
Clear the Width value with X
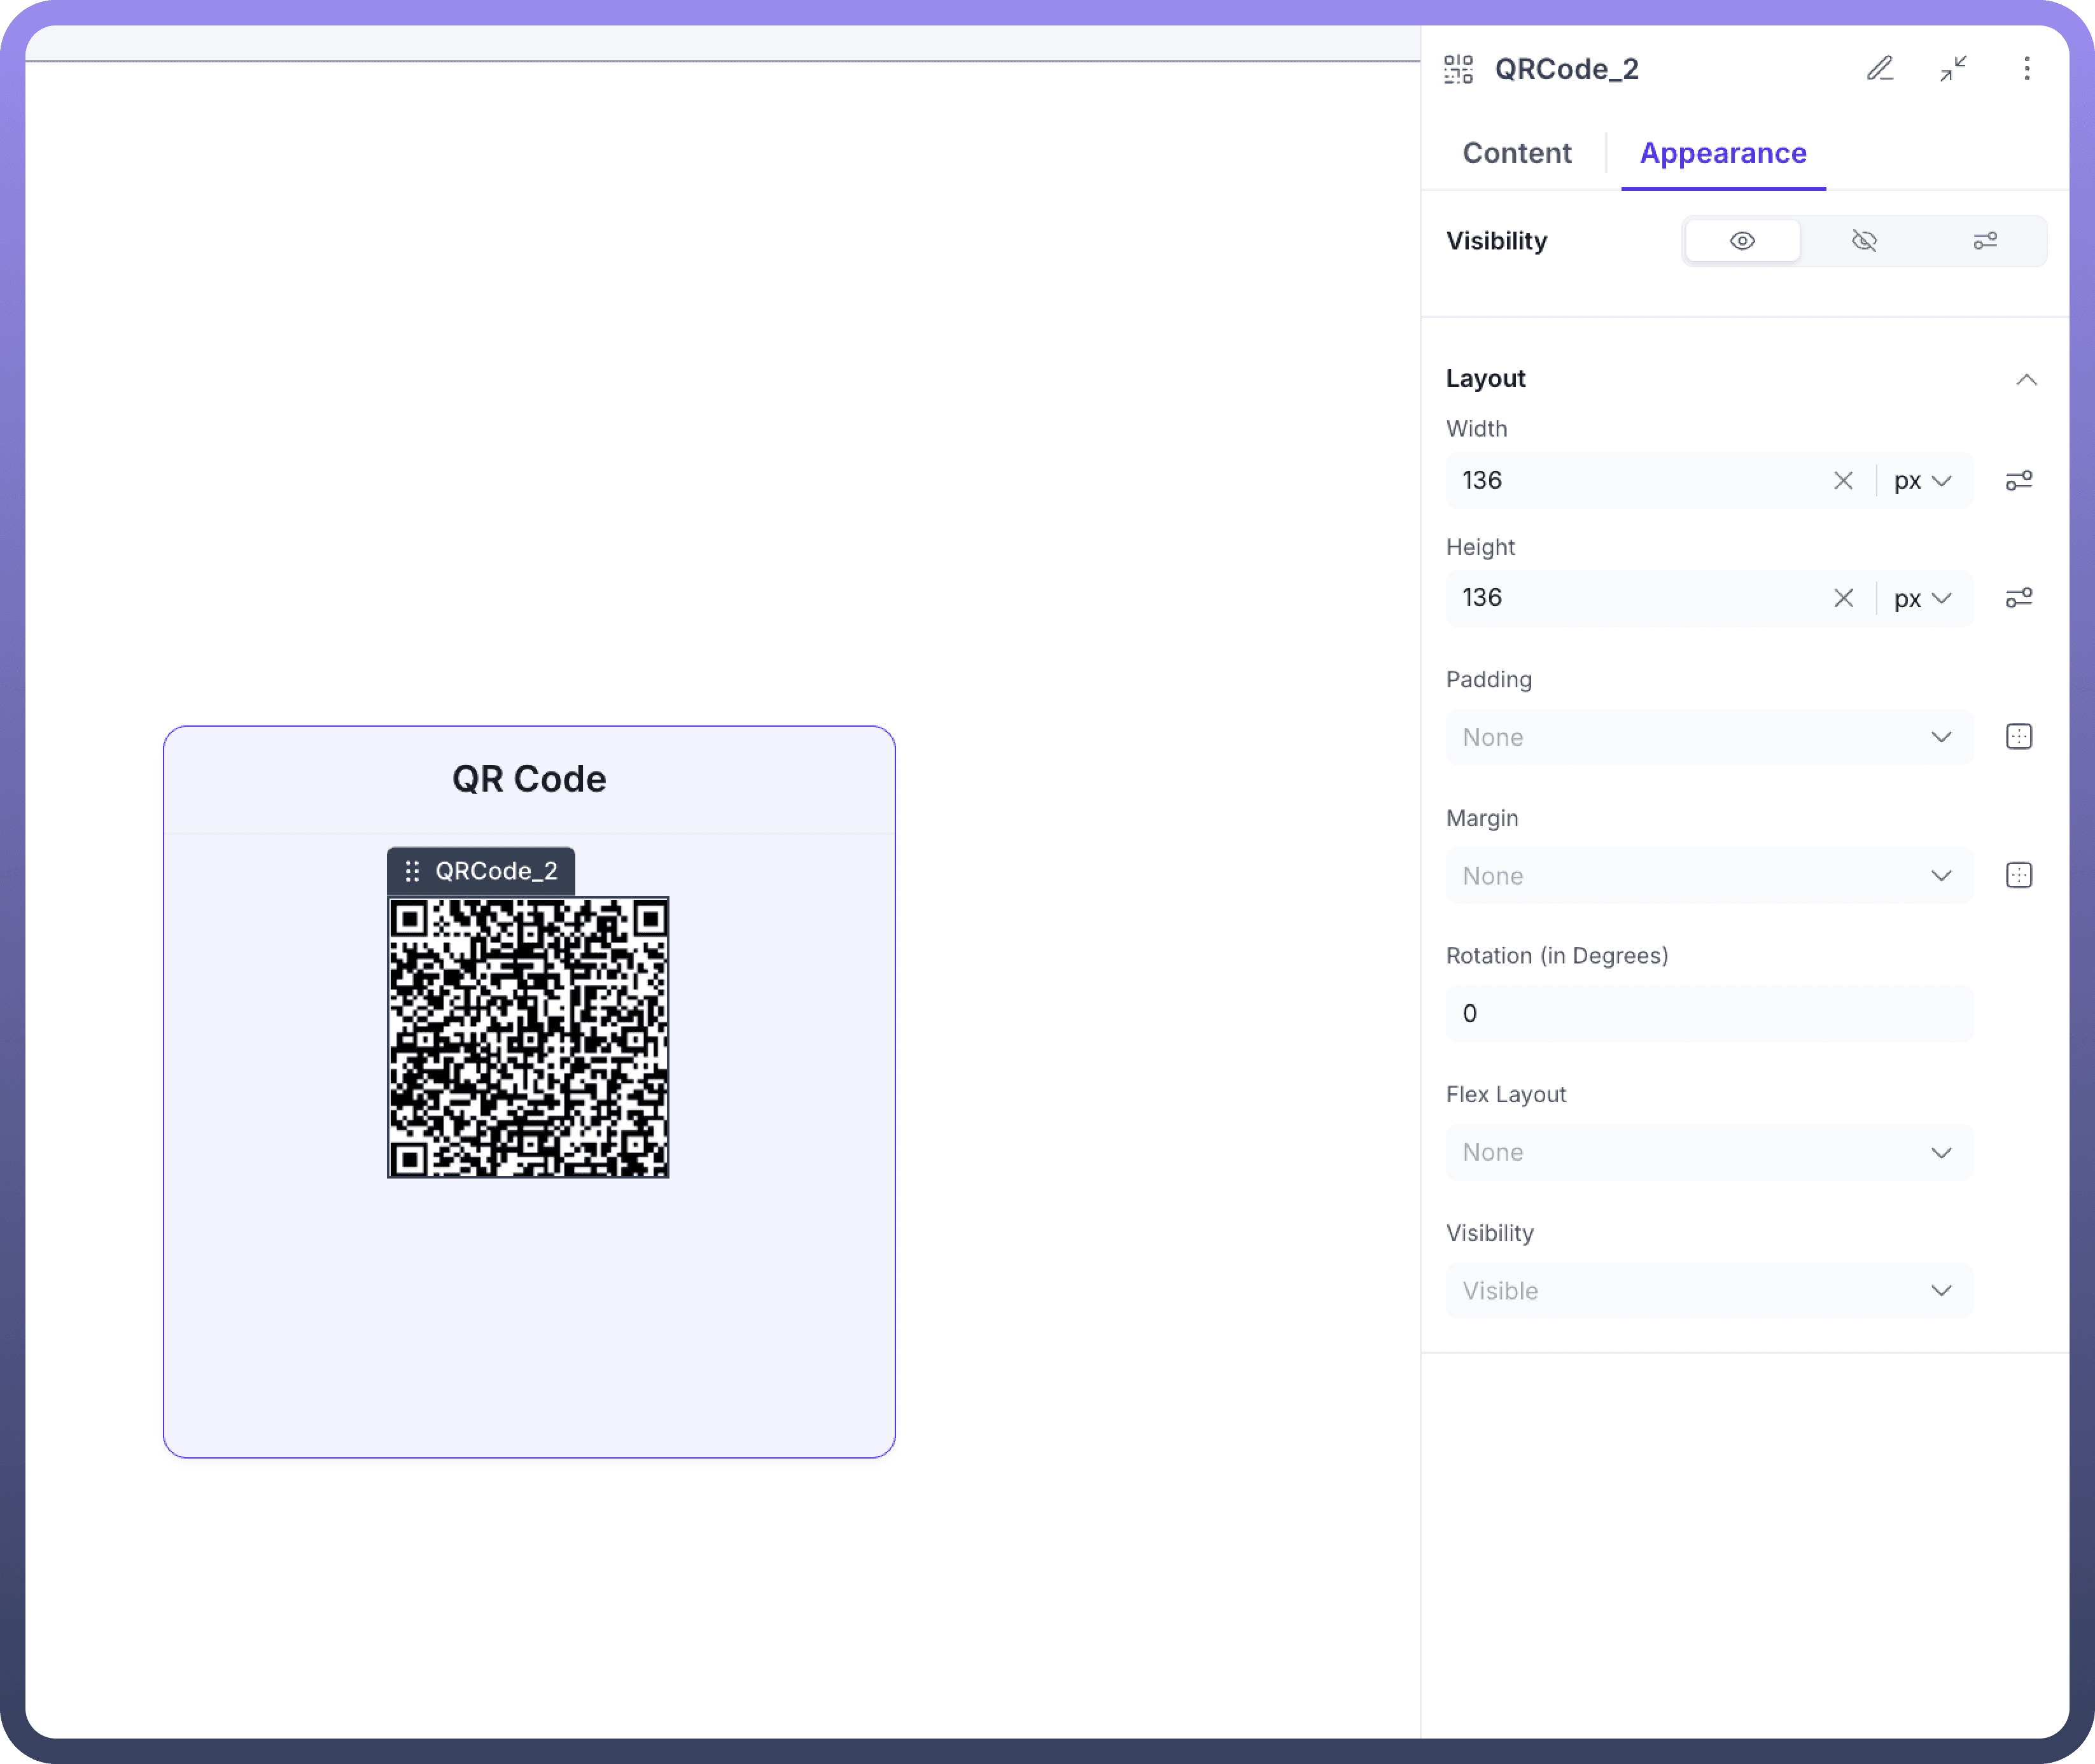pos(1843,481)
